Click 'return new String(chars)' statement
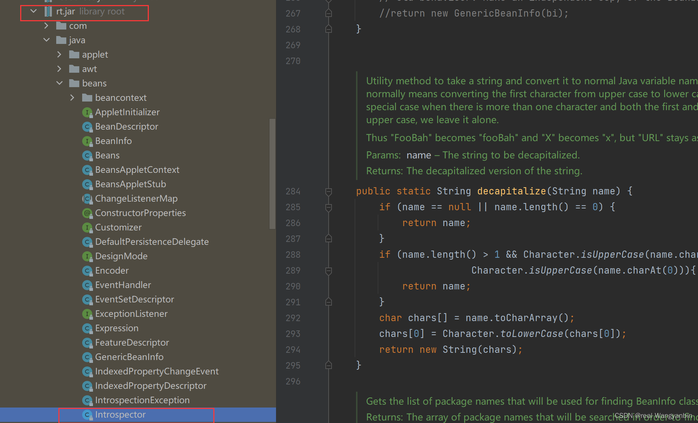The height and width of the screenshot is (423, 698). [x=451, y=350]
